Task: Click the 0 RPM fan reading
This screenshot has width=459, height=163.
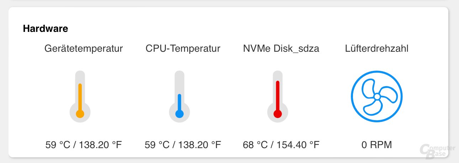Action: [x=377, y=145]
